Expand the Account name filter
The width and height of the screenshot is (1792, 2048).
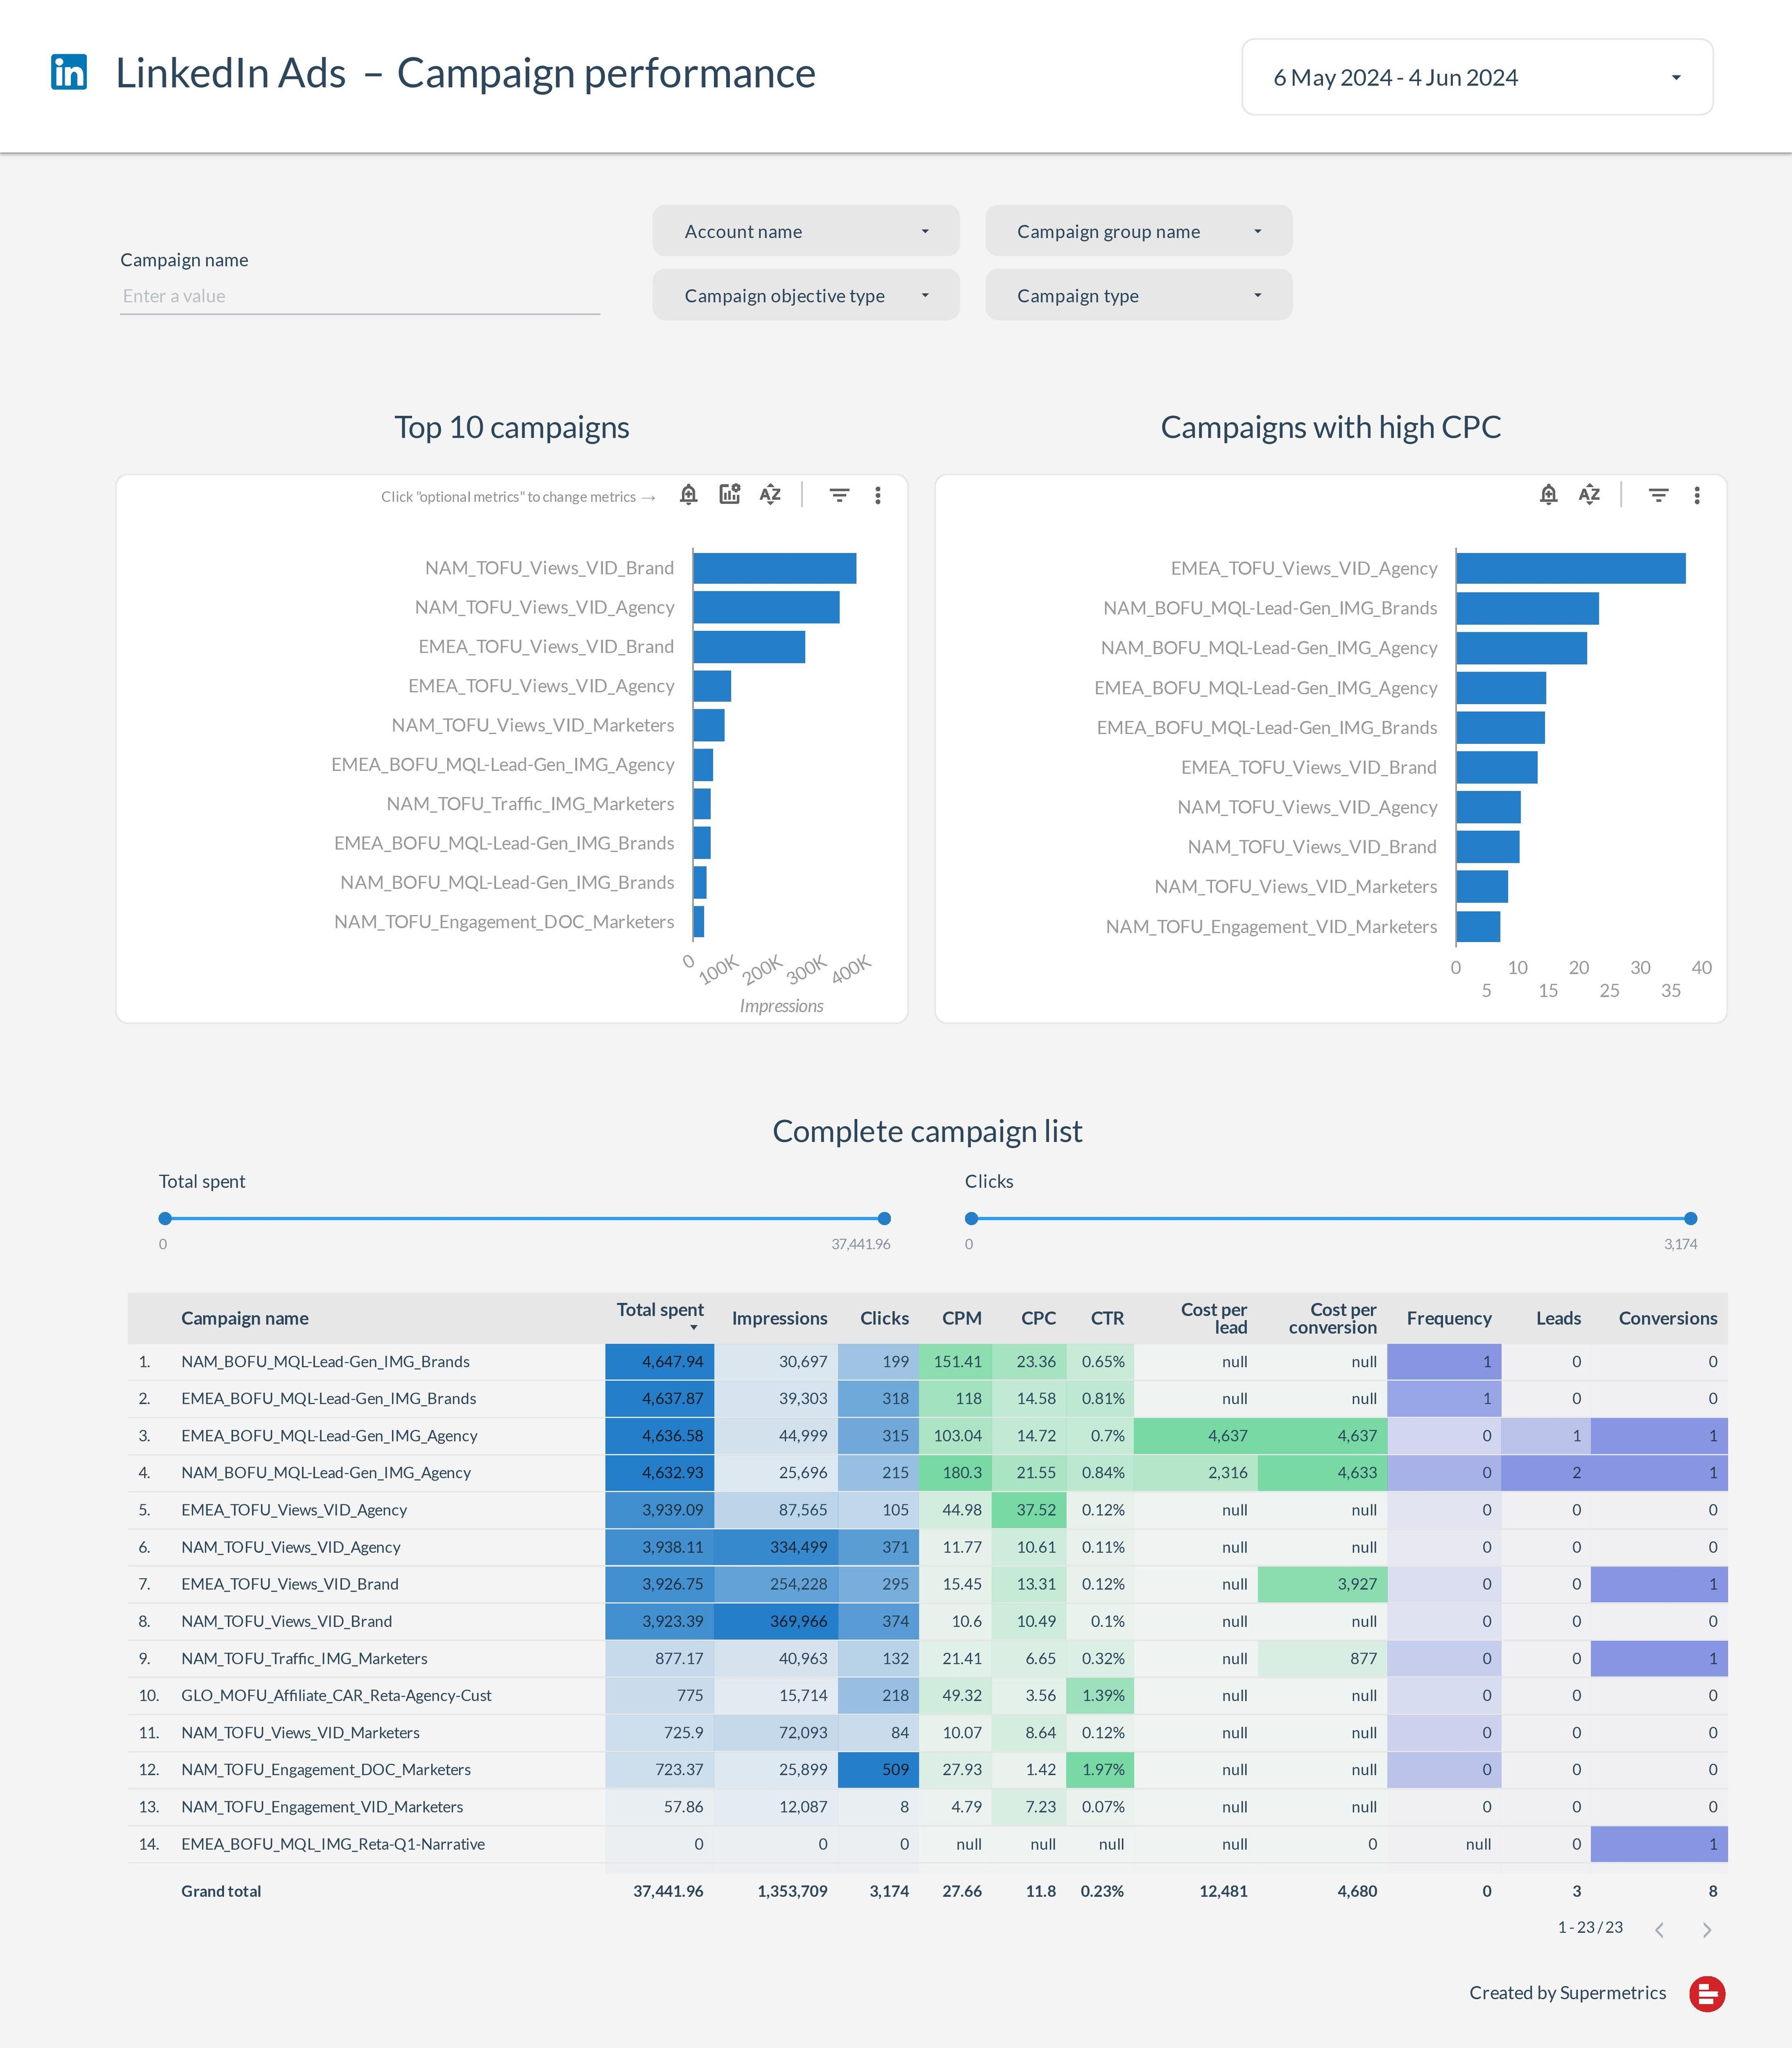[x=805, y=232]
